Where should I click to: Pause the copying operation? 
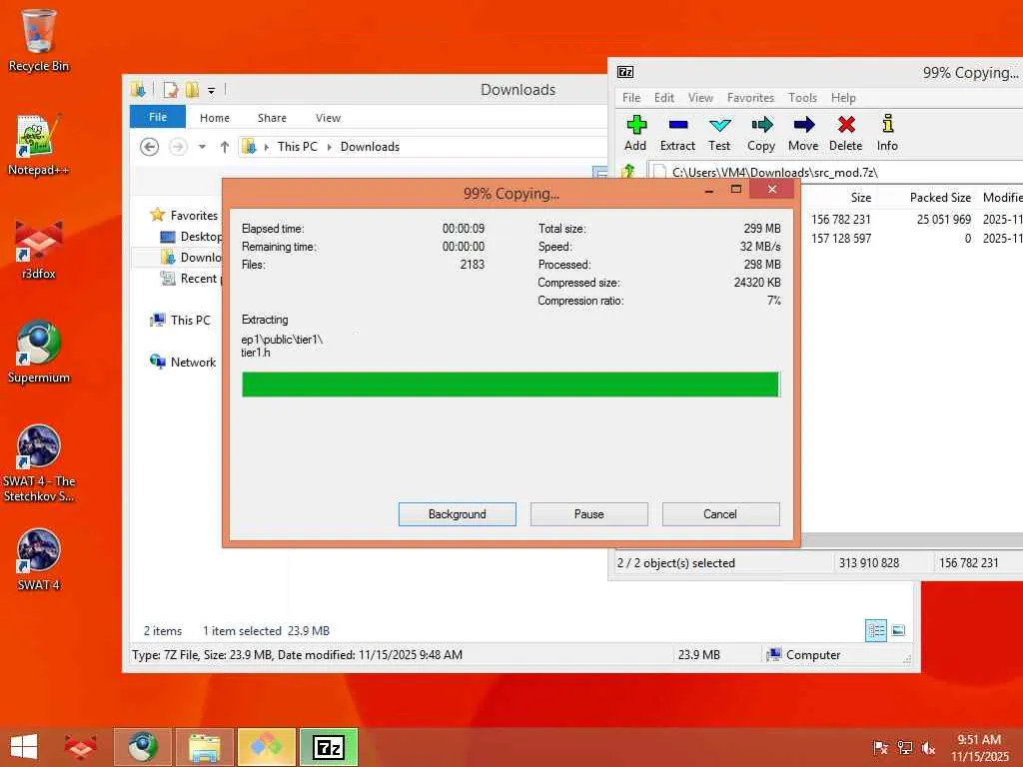(x=589, y=514)
